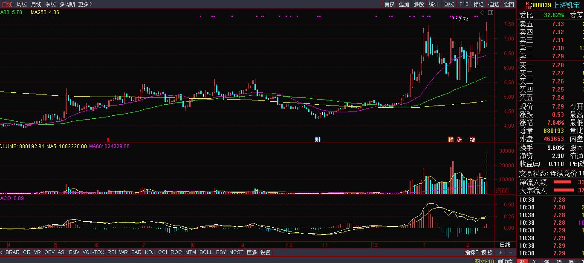Click the plus zoom-in button
The image size is (584, 263).
pos(500,252)
